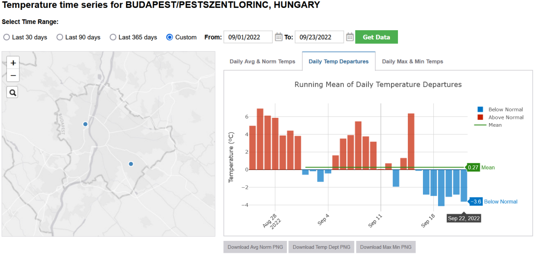Screen dimensions: 534x256
Task: Click the From date input field
Action: [248, 37]
